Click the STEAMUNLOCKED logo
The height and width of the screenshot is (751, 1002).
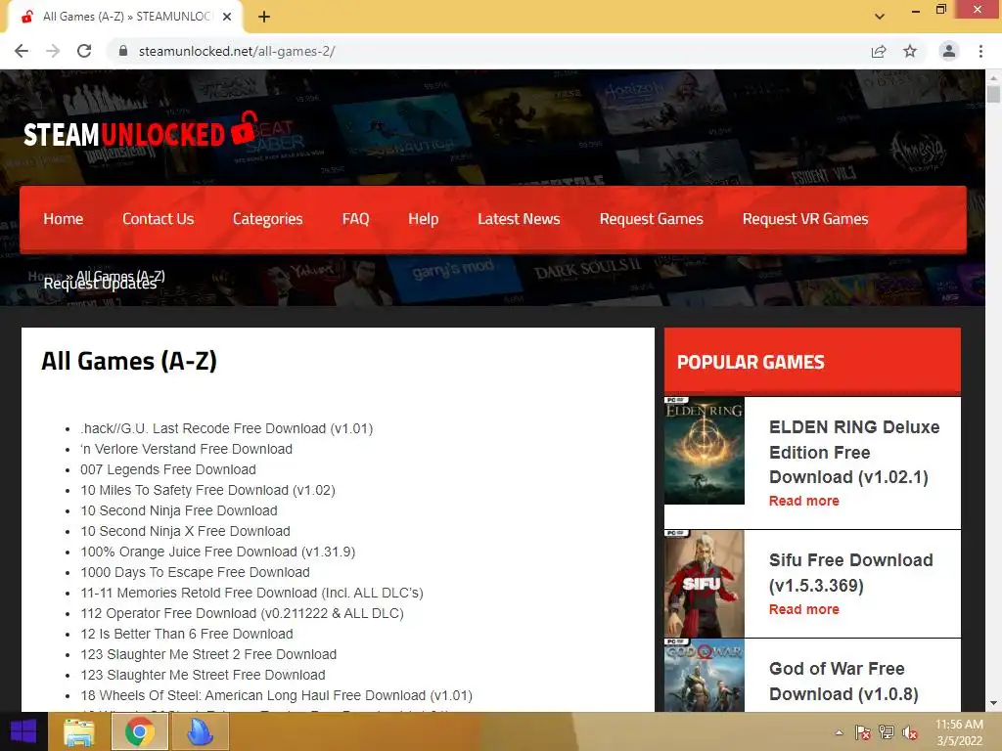pyautogui.click(x=141, y=130)
